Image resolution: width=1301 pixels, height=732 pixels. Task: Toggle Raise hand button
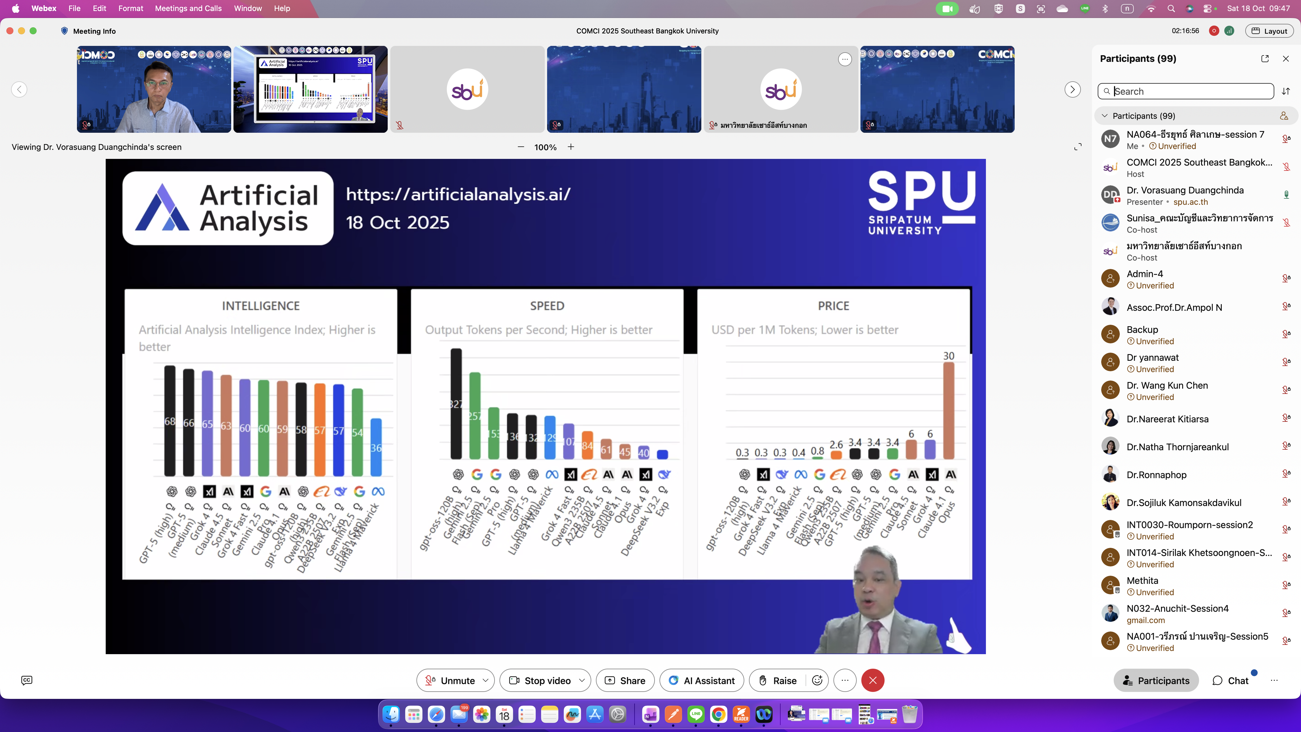coord(778,681)
